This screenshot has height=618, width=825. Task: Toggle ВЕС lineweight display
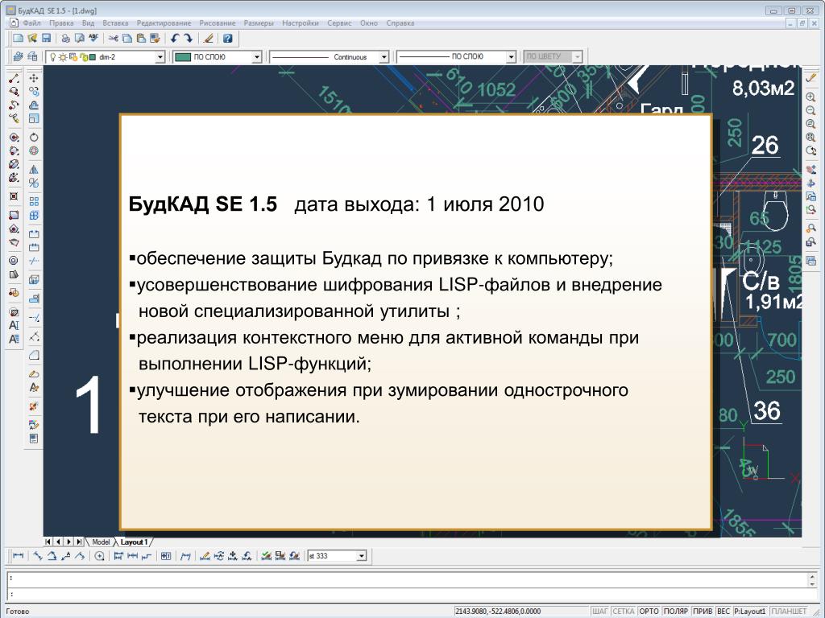tap(724, 612)
